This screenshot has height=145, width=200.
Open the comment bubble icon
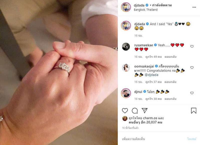(135, 111)
